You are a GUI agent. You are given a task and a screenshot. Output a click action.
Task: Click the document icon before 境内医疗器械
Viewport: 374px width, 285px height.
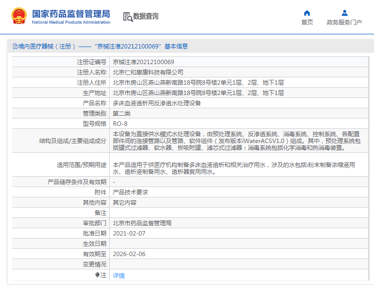[15, 47]
